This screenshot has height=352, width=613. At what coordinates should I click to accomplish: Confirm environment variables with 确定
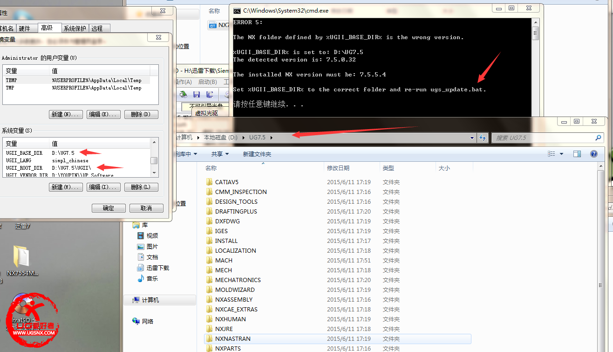click(109, 208)
